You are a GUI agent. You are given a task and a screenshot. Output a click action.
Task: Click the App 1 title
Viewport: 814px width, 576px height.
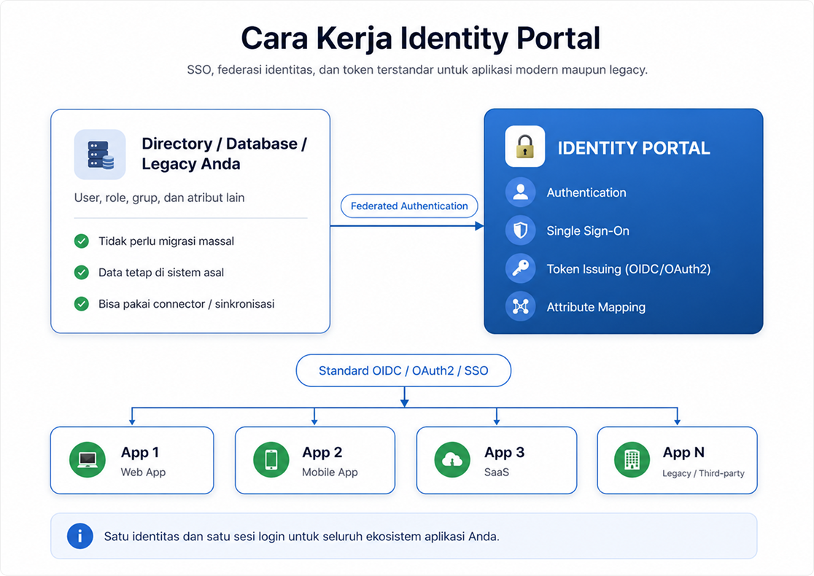[139, 453]
